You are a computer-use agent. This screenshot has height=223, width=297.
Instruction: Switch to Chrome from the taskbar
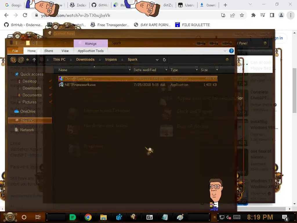click(x=88, y=217)
